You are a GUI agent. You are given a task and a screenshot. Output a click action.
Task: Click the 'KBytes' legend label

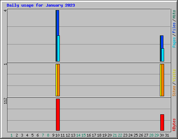point(174,125)
